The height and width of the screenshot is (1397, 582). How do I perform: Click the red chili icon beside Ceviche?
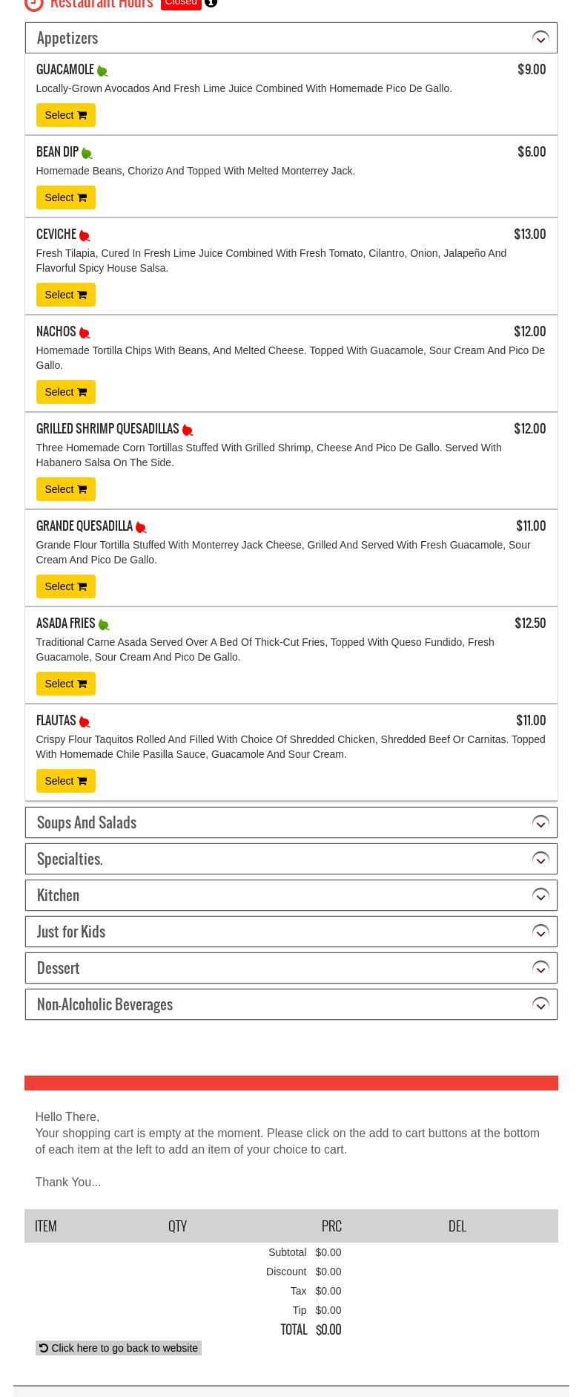click(x=85, y=236)
